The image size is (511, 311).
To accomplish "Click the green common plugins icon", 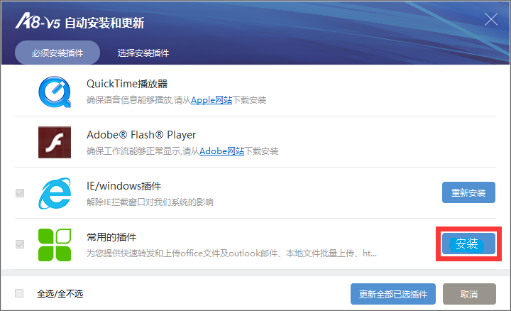I will [x=55, y=245].
